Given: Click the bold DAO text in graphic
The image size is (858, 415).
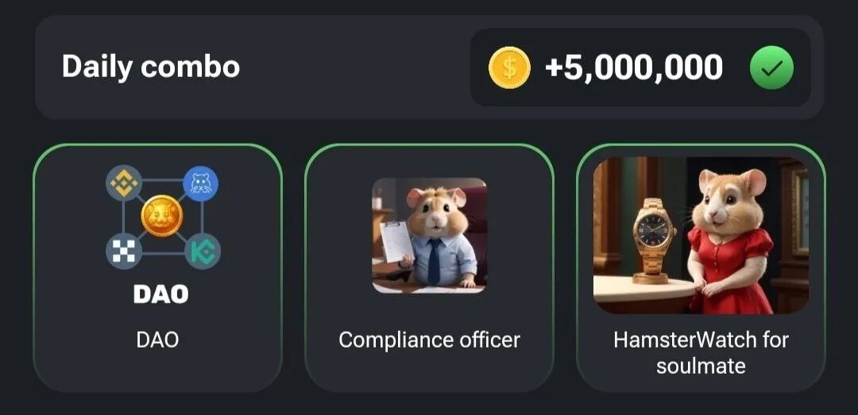Looking at the screenshot, I should [160, 294].
